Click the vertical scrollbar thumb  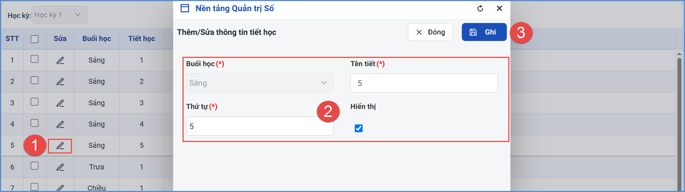[x=679, y=124]
